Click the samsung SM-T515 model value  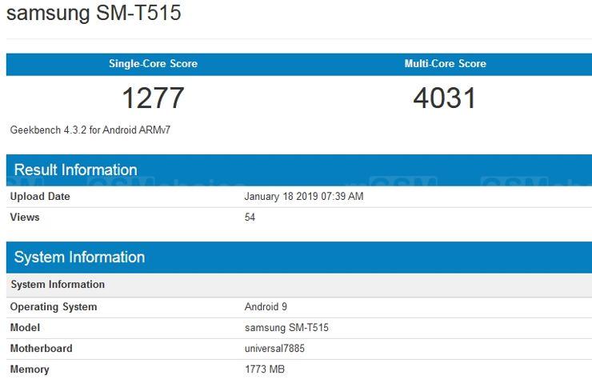(286, 327)
